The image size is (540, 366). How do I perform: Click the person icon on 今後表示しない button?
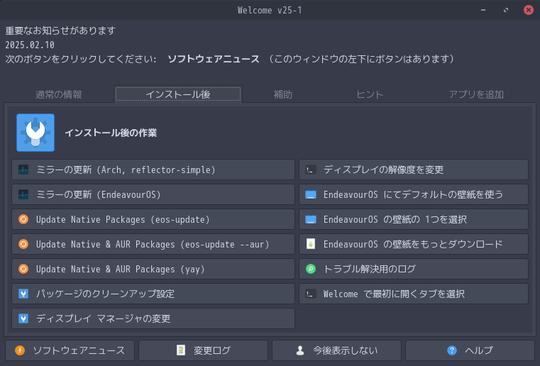(x=300, y=350)
